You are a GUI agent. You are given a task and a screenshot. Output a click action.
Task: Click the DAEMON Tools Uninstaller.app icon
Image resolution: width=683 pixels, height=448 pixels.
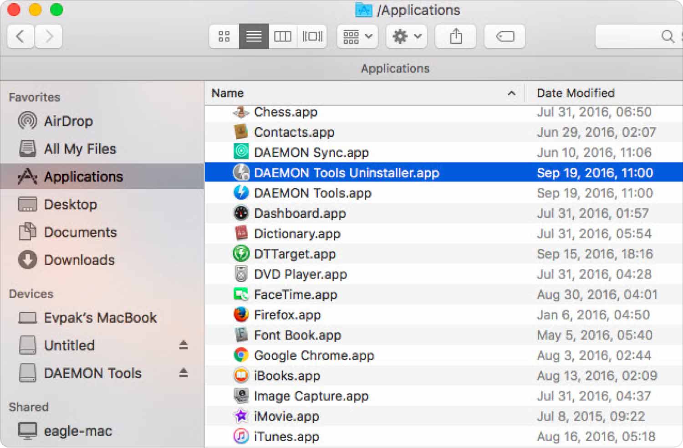point(241,172)
